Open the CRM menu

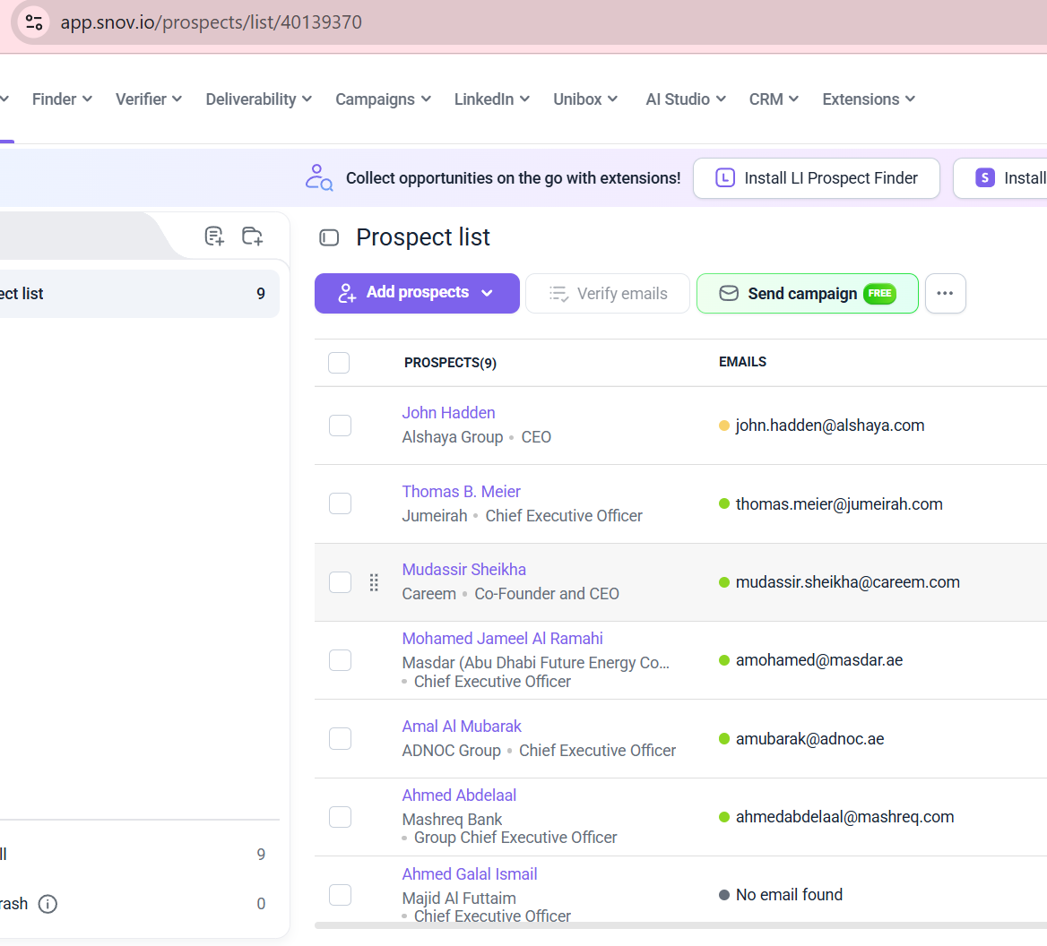point(774,99)
